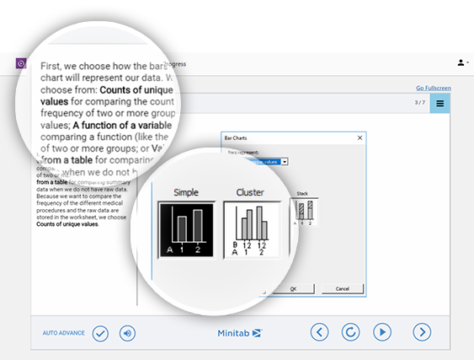
Task: Select the Stack bar chart thumbnail
Action: 304,212
